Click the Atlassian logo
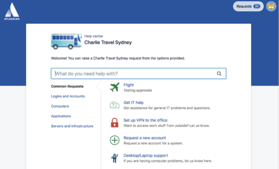The width and height of the screenshot is (279, 169). [x=12, y=11]
